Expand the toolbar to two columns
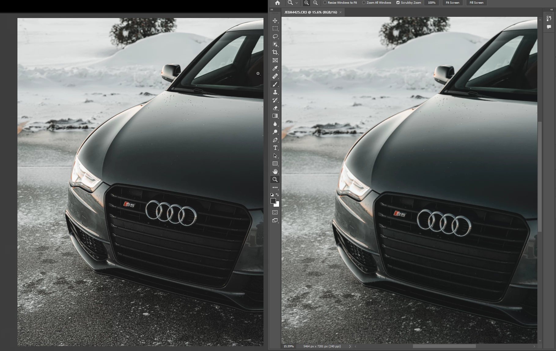Viewport: 556px width, 351px height. (272, 10)
